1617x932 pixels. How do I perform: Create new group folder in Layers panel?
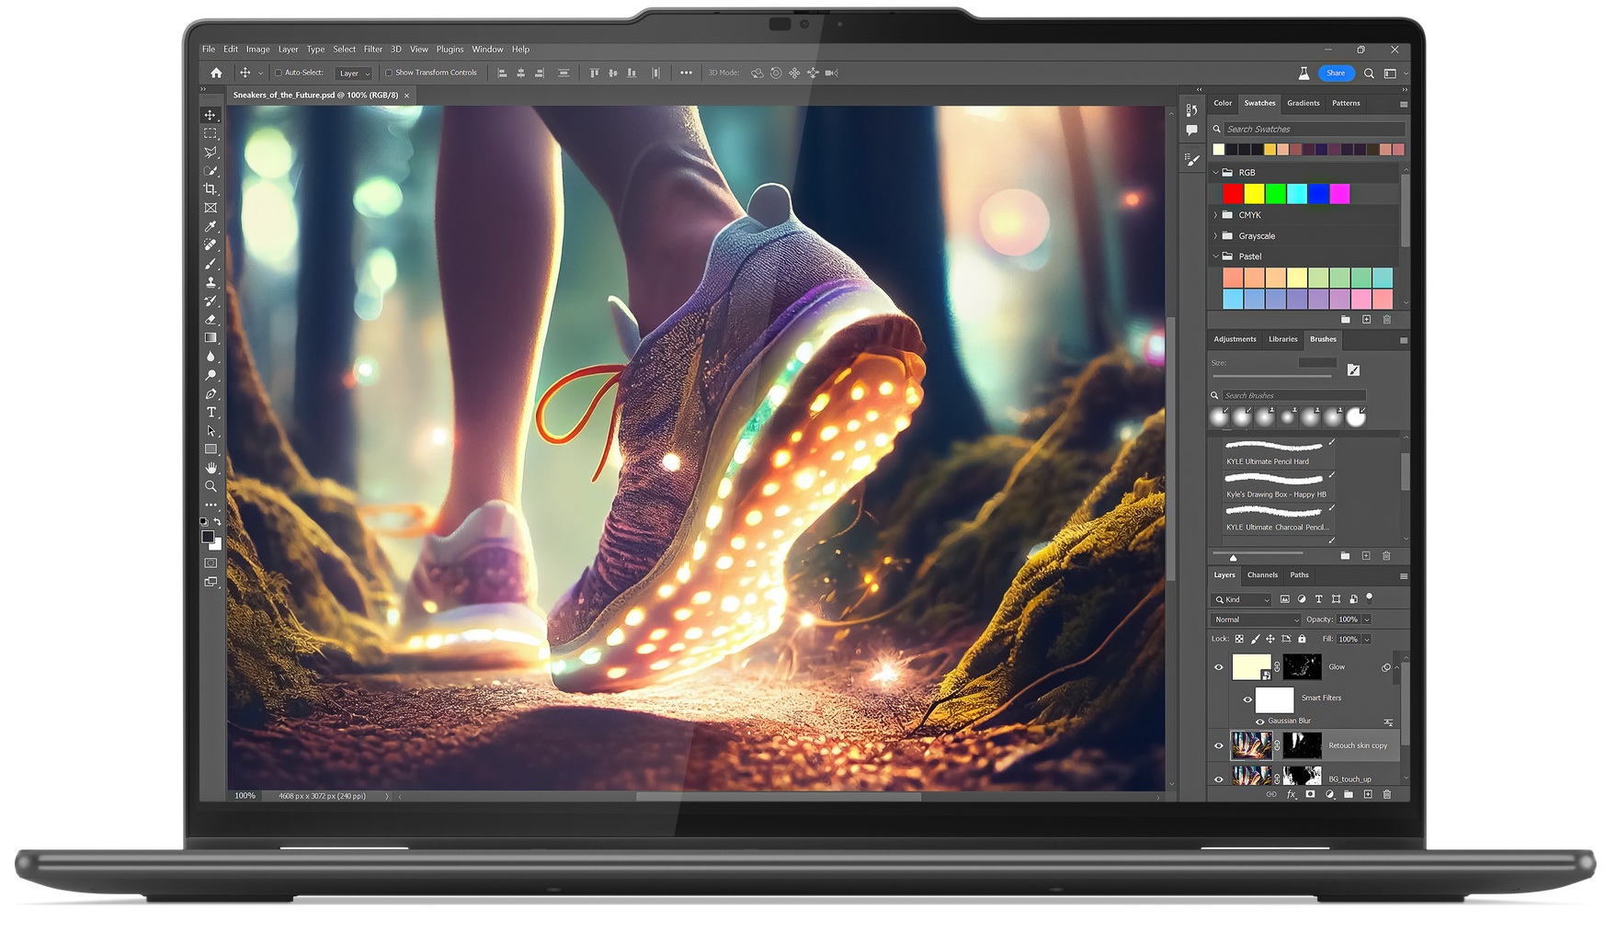(x=1349, y=794)
